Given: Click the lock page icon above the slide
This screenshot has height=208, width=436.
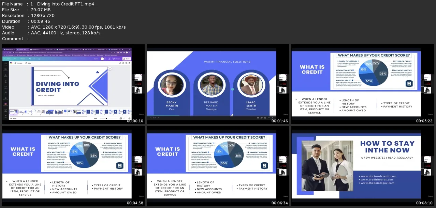Looking at the screenshot, I should tap(120, 63).
